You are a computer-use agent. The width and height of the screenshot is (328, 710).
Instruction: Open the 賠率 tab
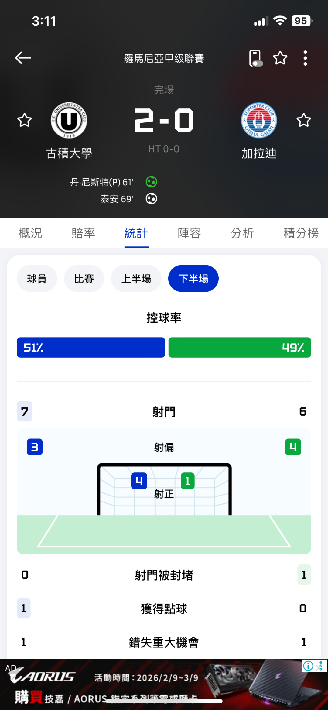point(83,233)
